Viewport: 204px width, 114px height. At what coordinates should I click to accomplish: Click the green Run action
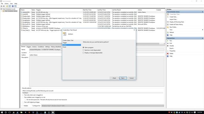click(171, 41)
